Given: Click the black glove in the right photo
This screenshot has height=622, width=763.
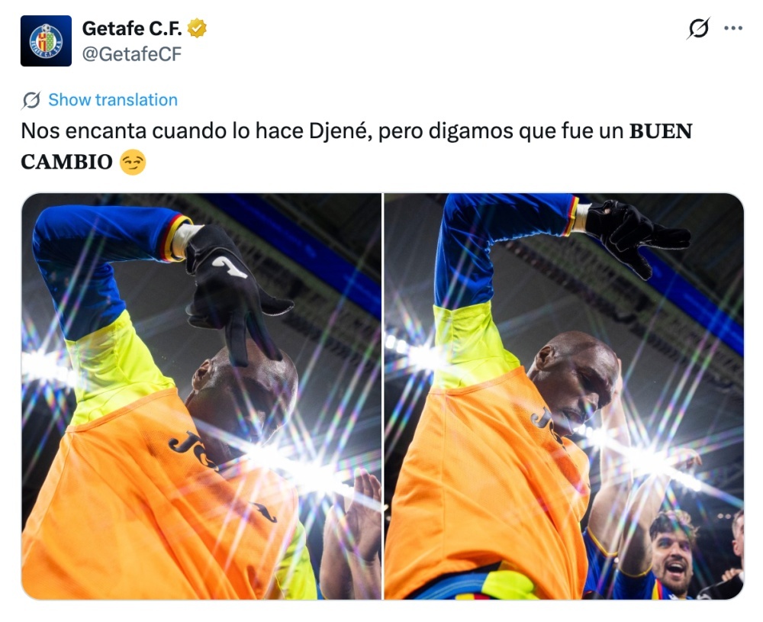Looking at the screenshot, I should point(633,234).
